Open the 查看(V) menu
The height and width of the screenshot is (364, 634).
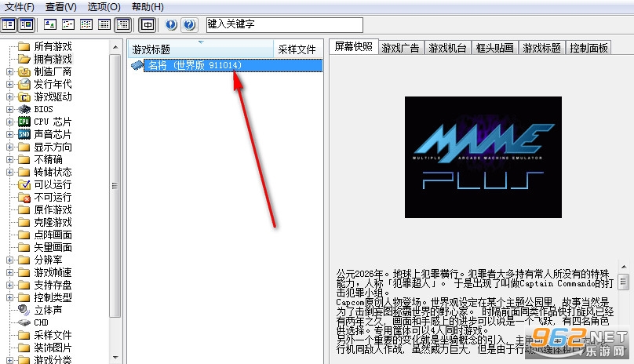tap(61, 7)
